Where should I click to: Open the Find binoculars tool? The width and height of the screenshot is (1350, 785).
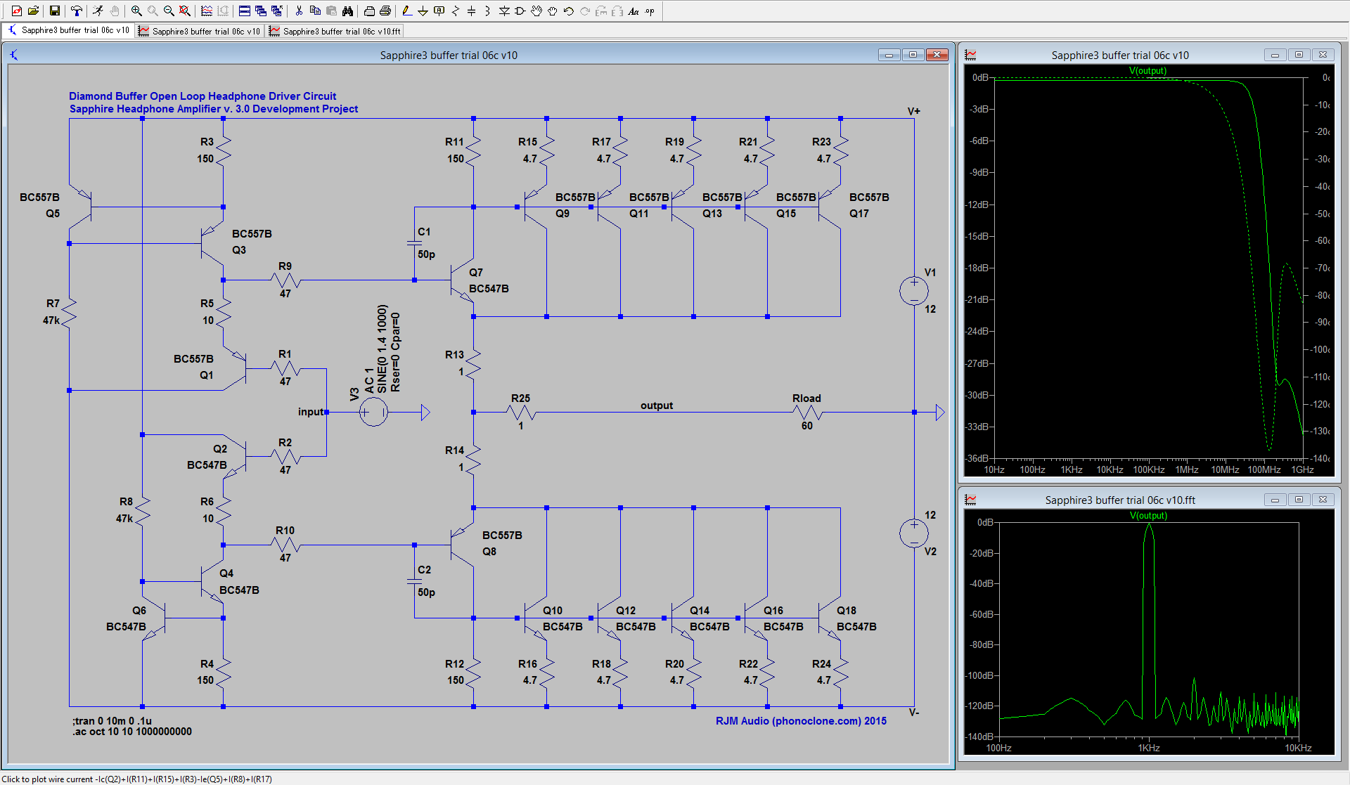[347, 11]
